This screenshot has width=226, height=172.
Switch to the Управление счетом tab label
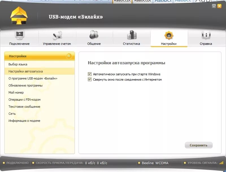pyautogui.click(x=57, y=44)
